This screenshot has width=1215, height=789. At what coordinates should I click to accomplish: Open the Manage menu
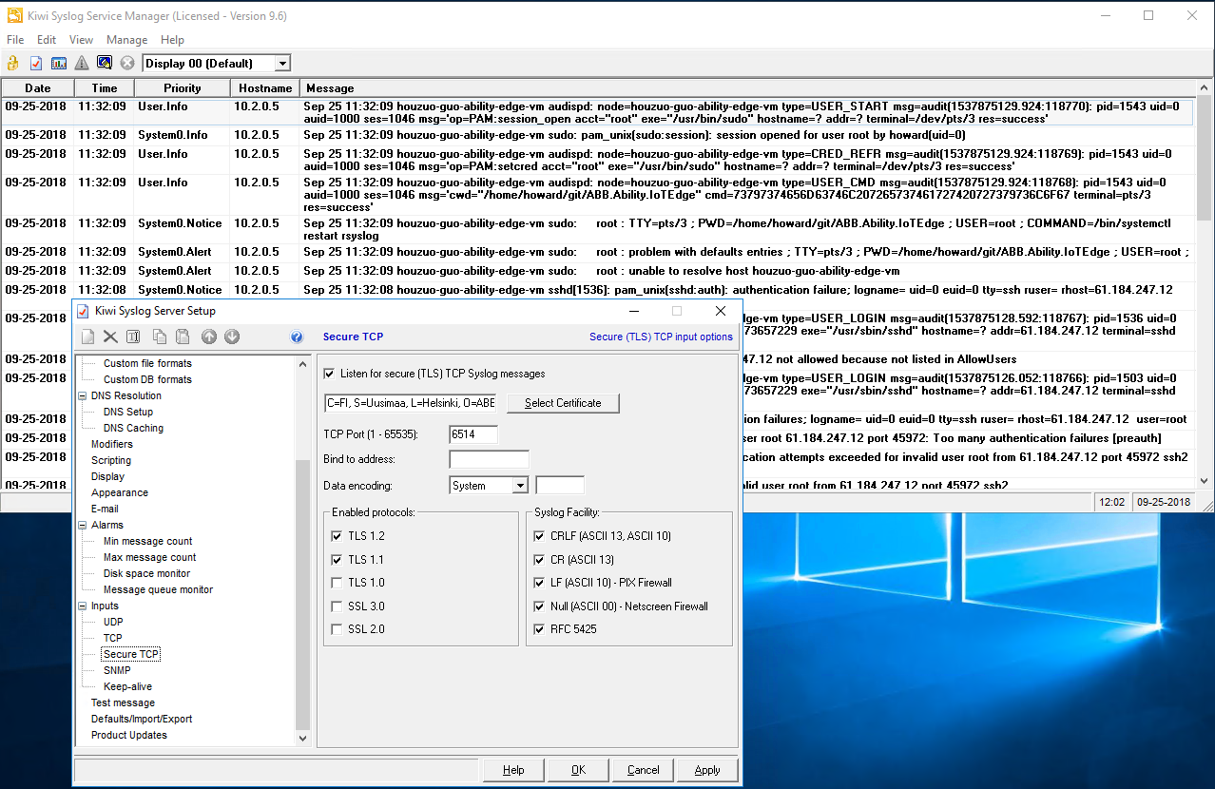click(x=126, y=40)
